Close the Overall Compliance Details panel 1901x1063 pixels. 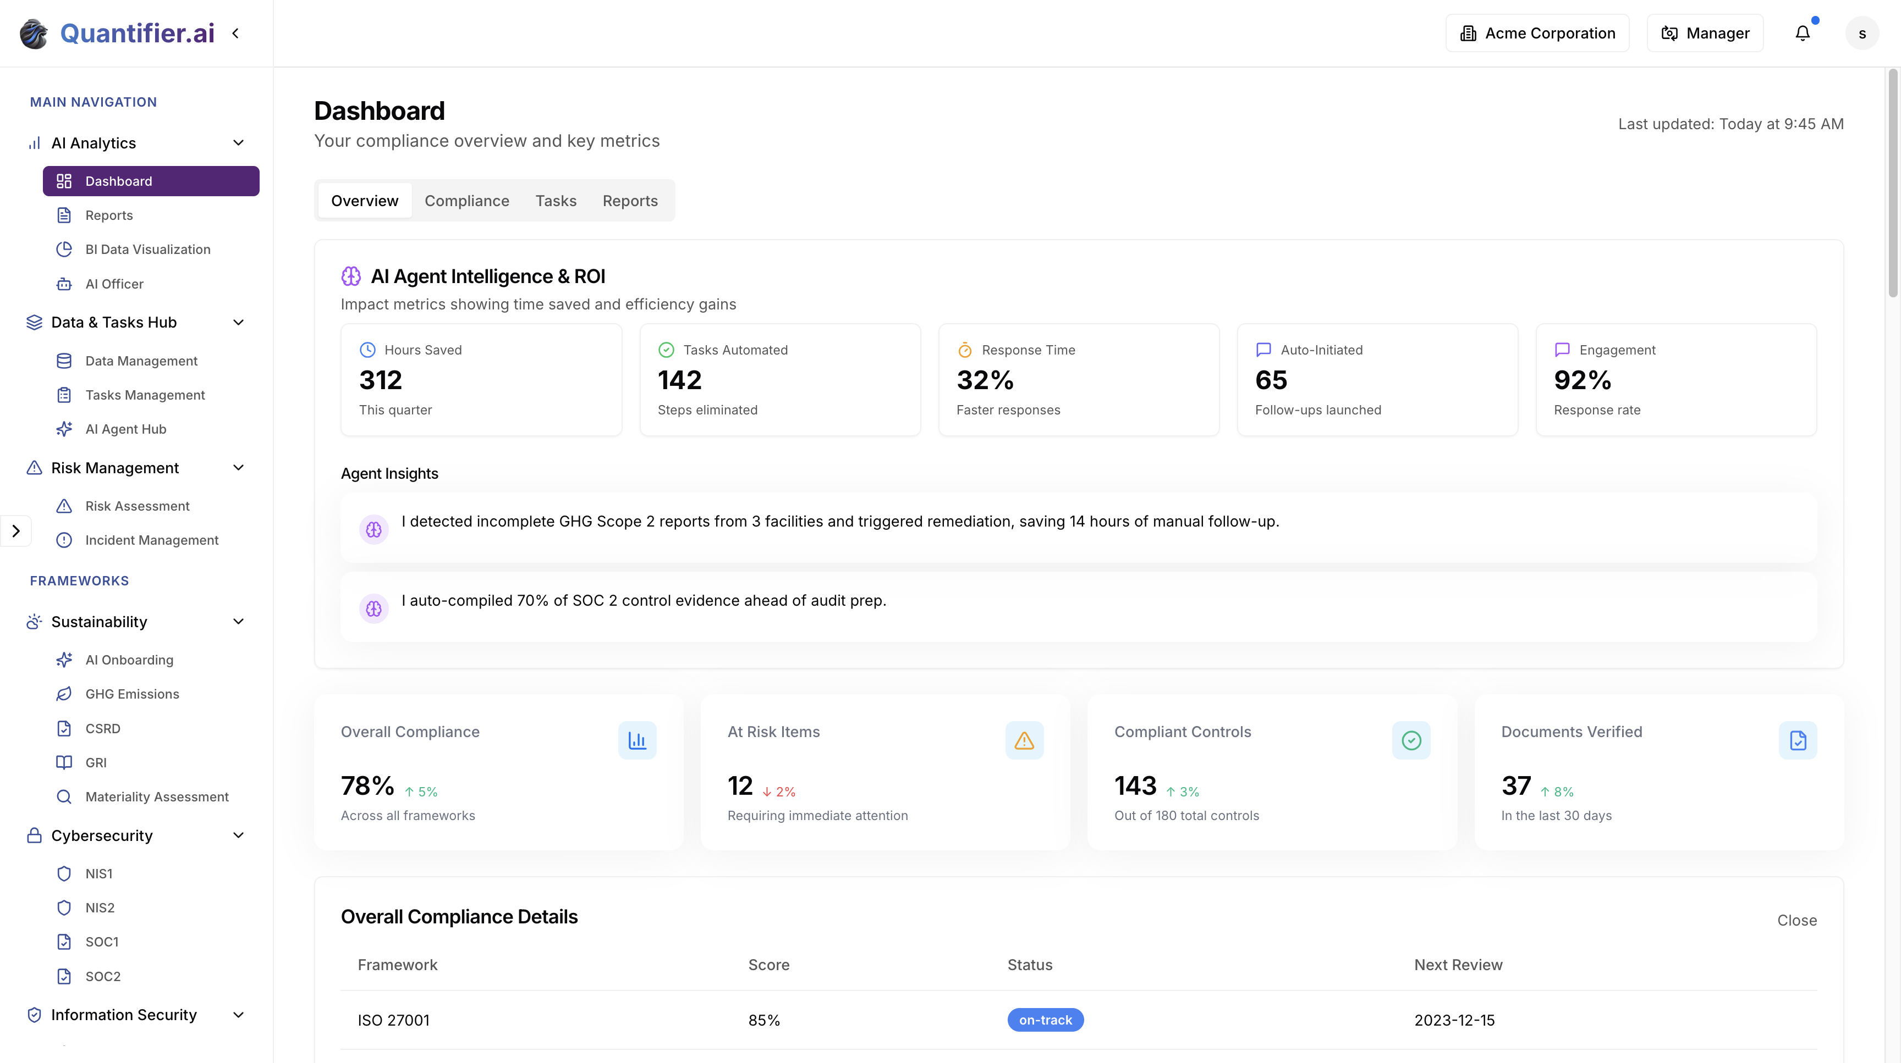tap(1796, 920)
